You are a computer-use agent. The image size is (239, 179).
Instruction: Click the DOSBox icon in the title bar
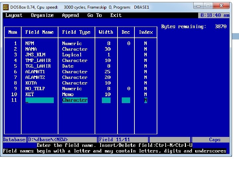point(6,7)
